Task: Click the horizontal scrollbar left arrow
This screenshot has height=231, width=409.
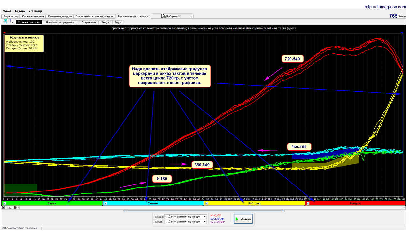Action: click(x=19, y=207)
